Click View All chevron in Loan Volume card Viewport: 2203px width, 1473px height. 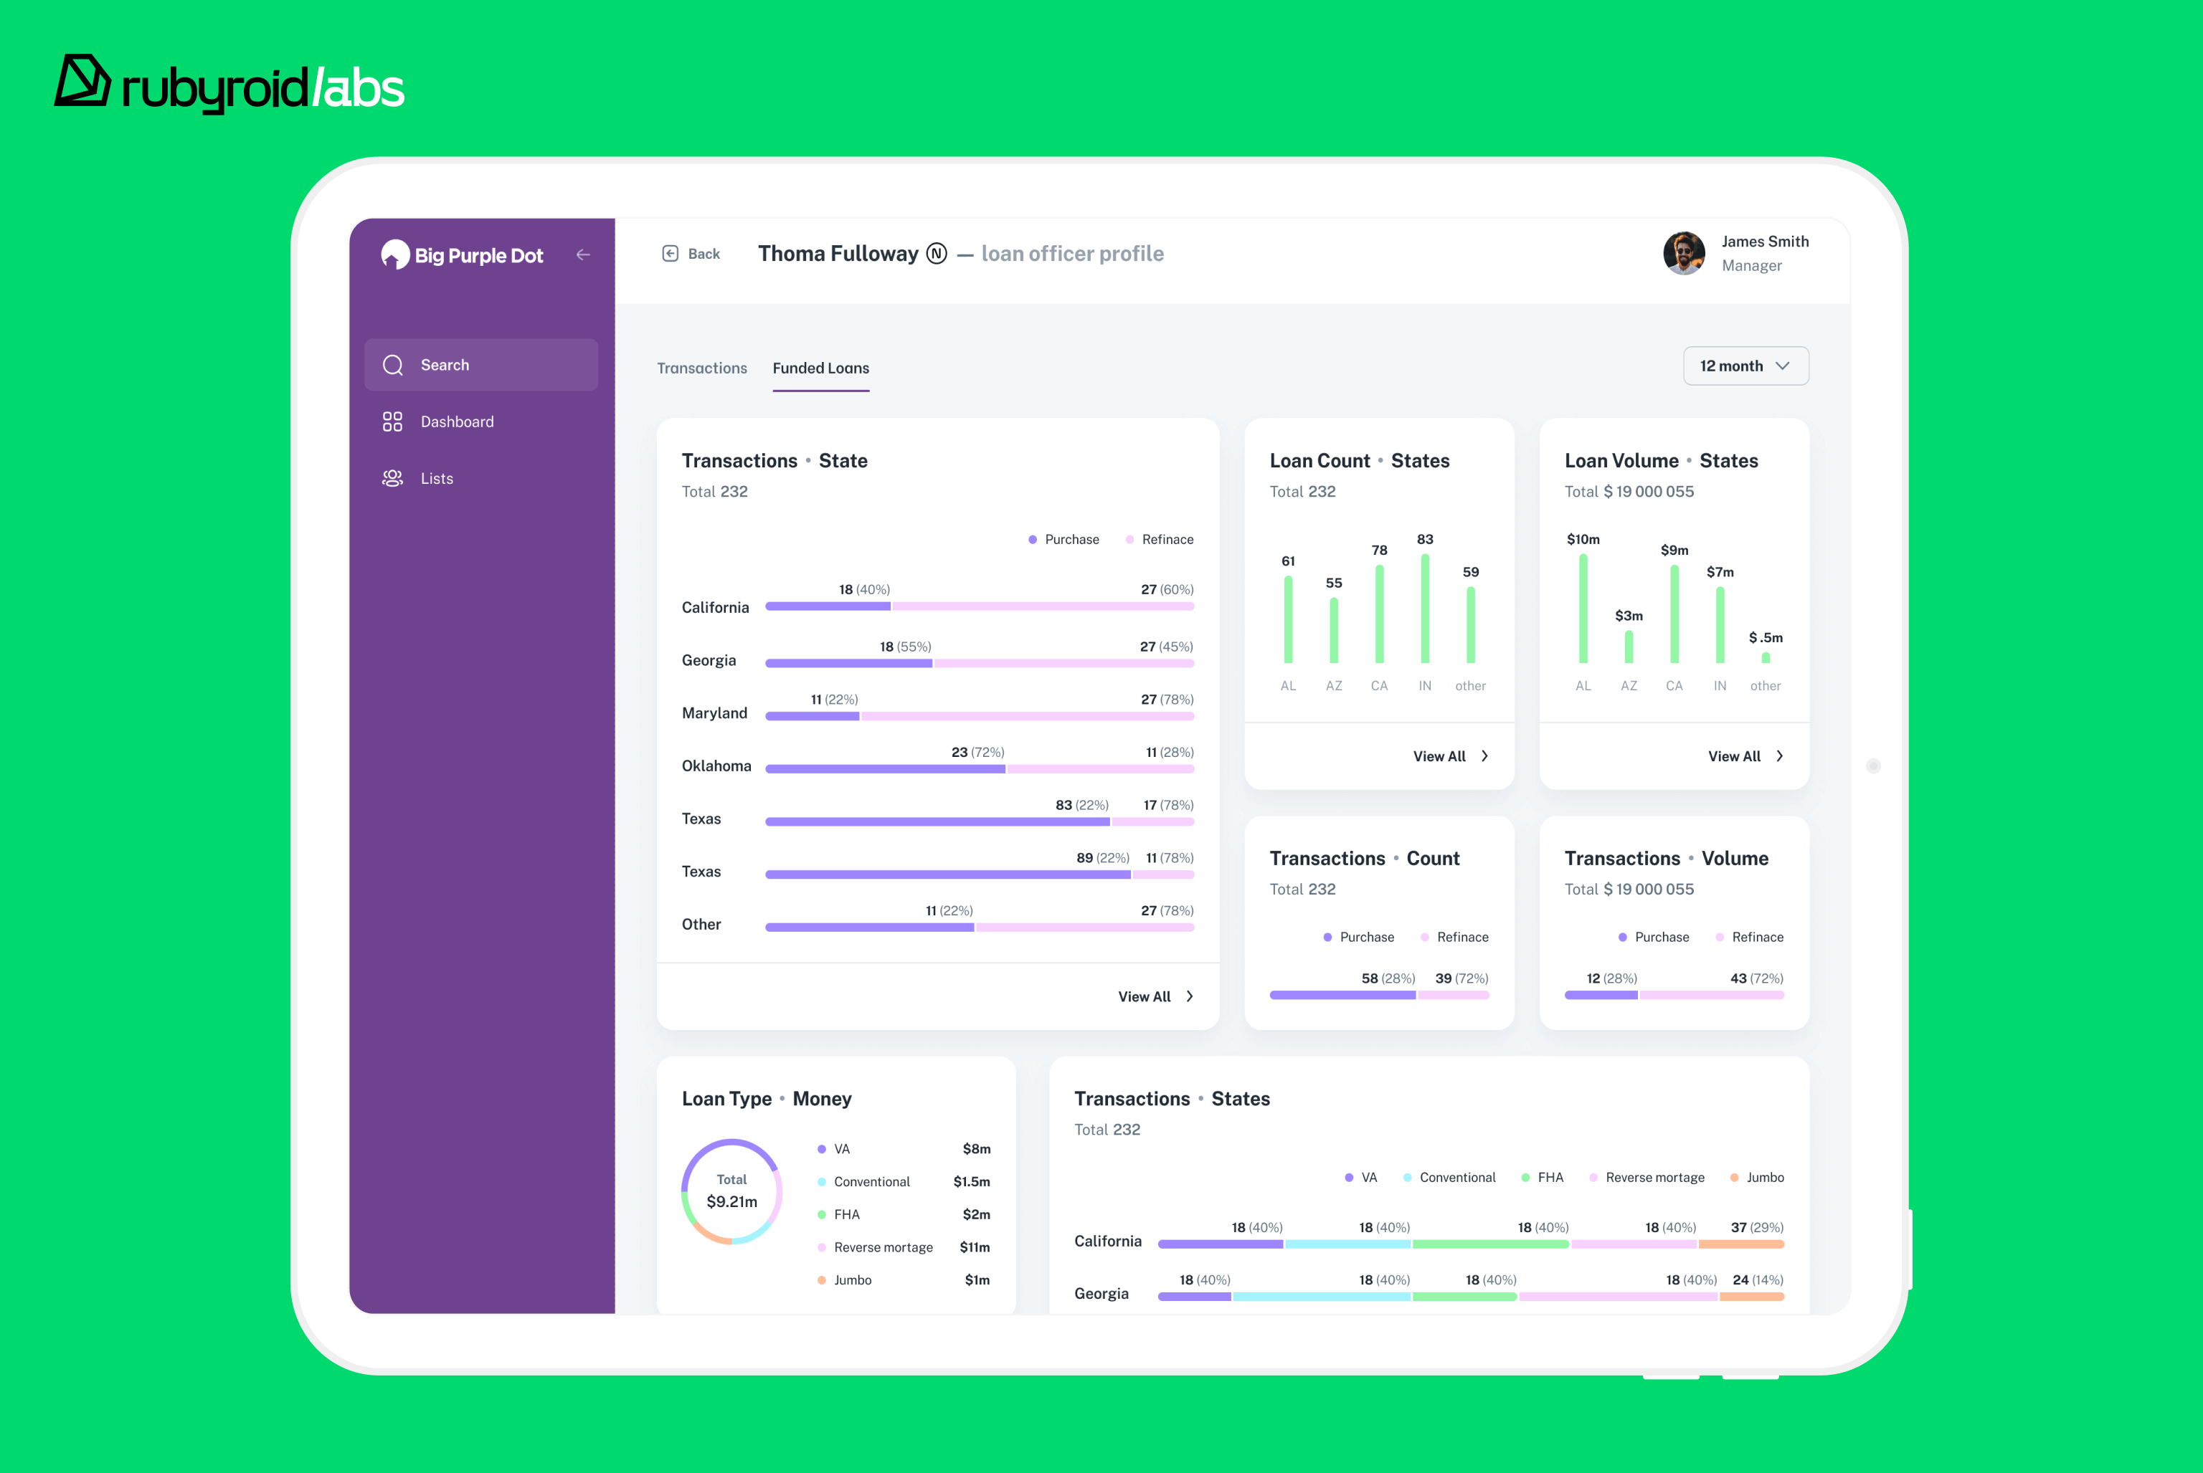point(1779,756)
